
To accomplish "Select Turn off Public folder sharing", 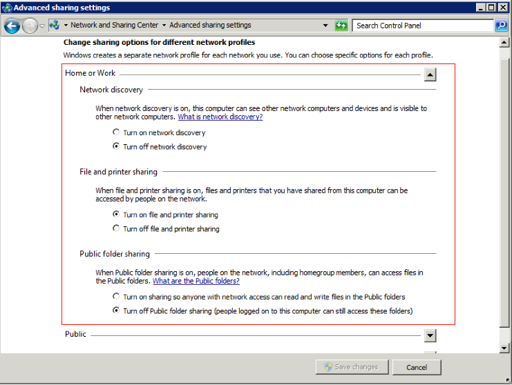I will pyautogui.click(x=116, y=310).
